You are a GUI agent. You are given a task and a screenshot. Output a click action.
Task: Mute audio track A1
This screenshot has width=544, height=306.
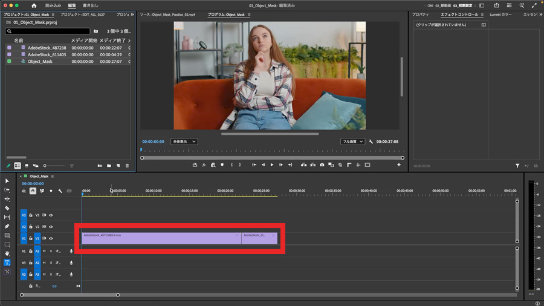[44, 251]
